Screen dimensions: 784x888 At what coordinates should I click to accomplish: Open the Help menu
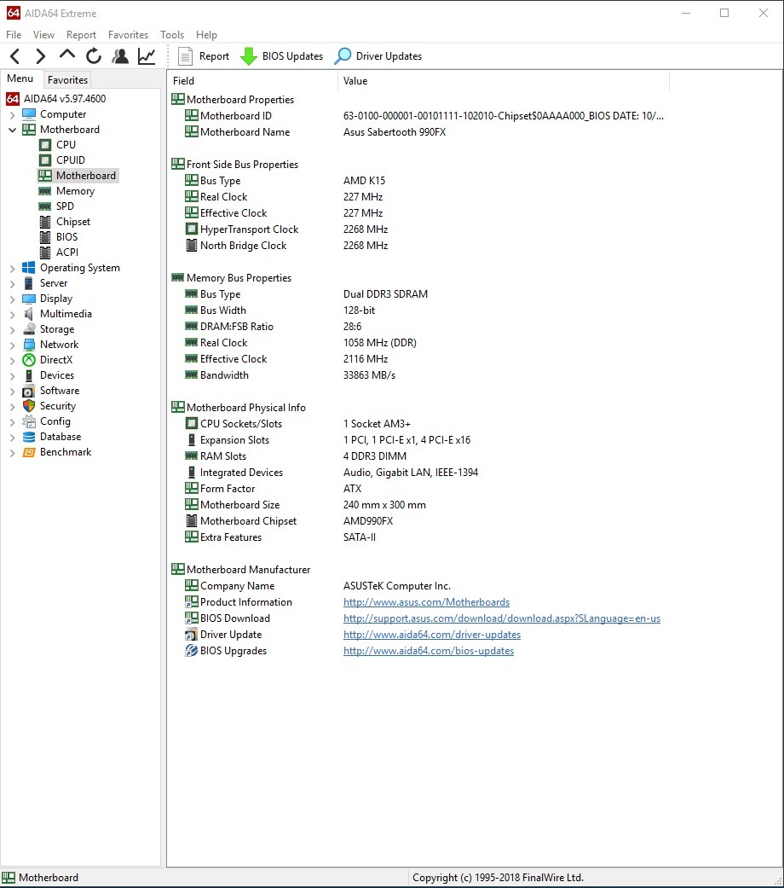pyautogui.click(x=206, y=34)
